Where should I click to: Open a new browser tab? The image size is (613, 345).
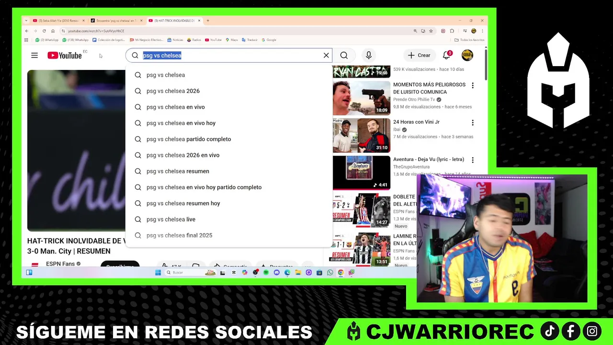click(208, 21)
